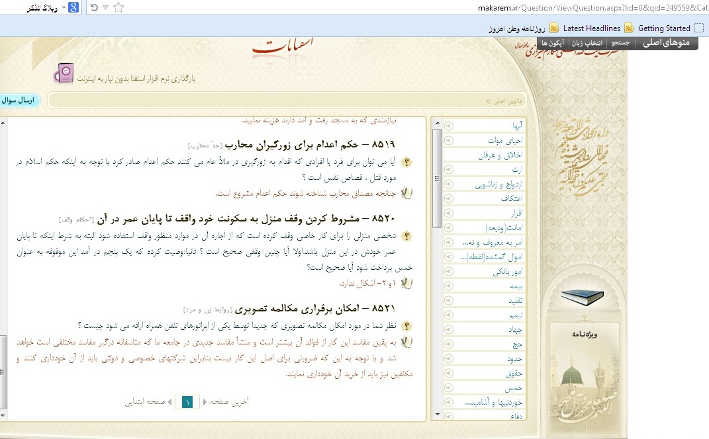Select the تیمم category
This screenshot has width=709, height=439.
(516, 315)
